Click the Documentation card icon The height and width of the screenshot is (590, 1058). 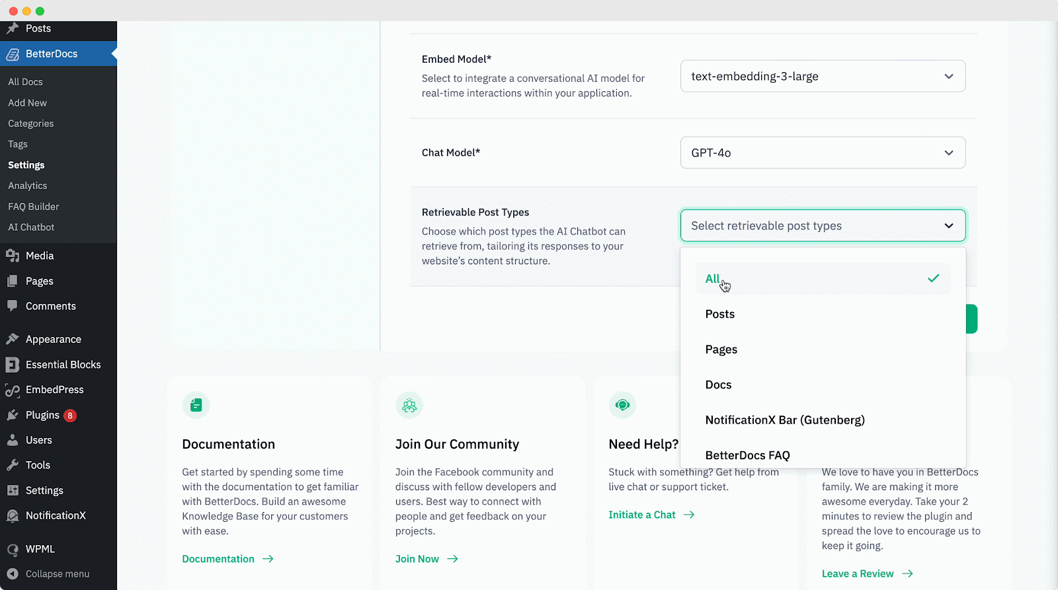[x=196, y=405]
